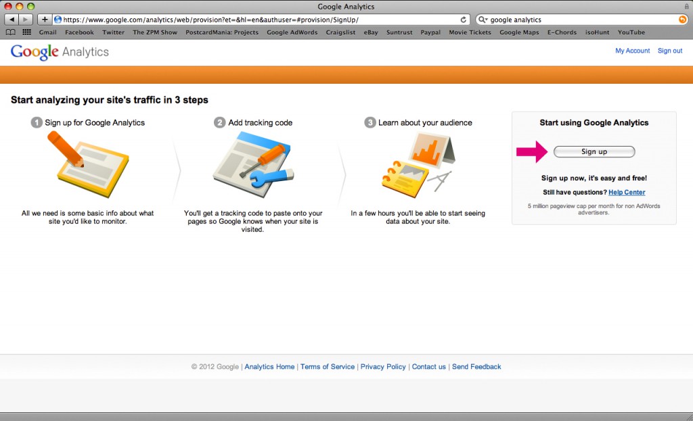Image resolution: width=693 pixels, height=421 pixels.
Task: Click the wrench tracking-code illustration
Action: click(x=254, y=162)
